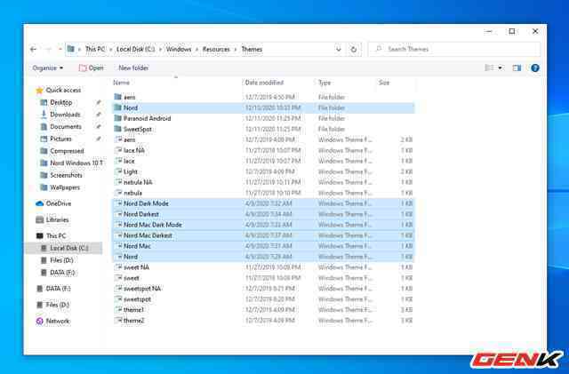Select Documents in the sidebar
Image resolution: width=569 pixels, height=374 pixels.
(x=61, y=127)
